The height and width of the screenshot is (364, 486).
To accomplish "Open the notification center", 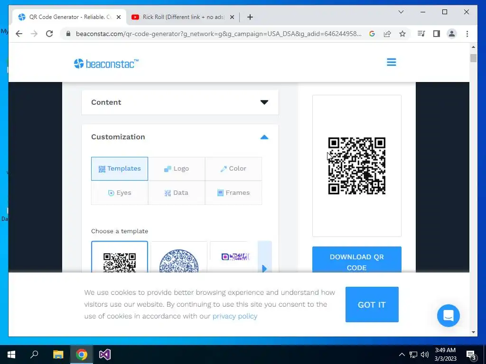I will (x=471, y=355).
